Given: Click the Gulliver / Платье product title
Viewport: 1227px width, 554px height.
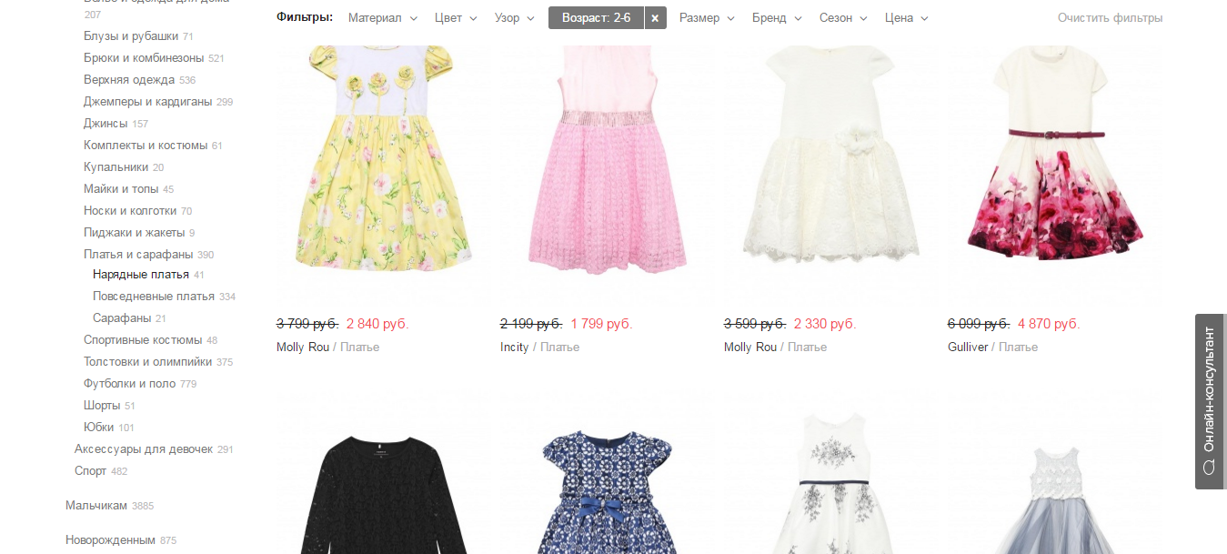Looking at the screenshot, I should click(x=992, y=348).
